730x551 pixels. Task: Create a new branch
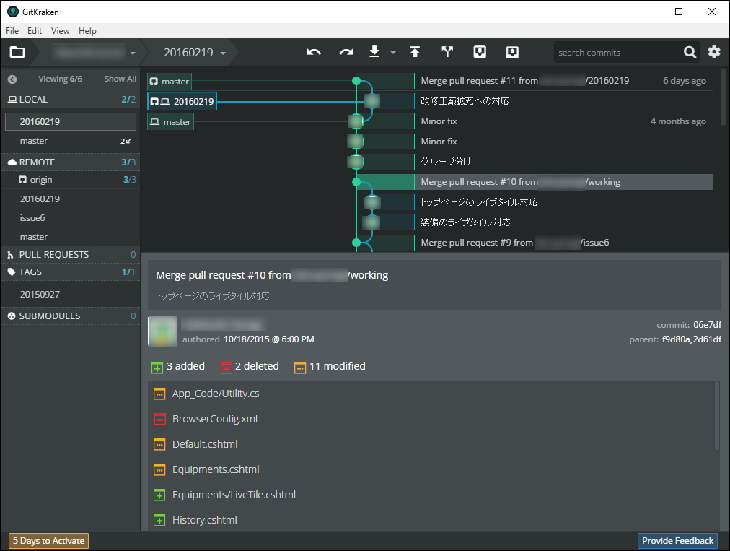click(x=447, y=52)
